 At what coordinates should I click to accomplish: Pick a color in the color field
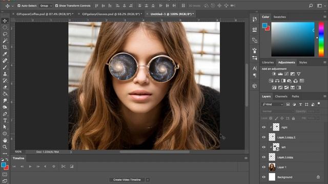(293, 39)
